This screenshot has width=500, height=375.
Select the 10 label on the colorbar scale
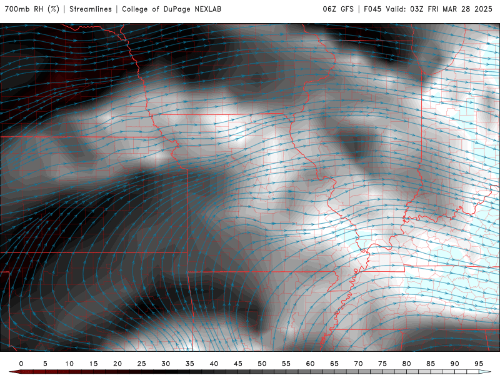click(69, 364)
